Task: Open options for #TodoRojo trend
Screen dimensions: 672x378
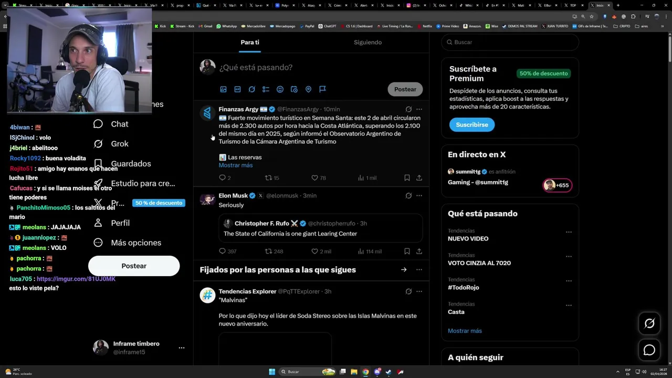Action: pos(569,281)
